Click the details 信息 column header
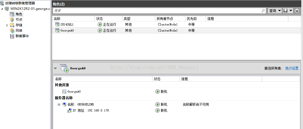The image size is (303, 129). click(221, 79)
